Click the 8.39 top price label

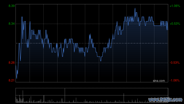tap(11, 6)
